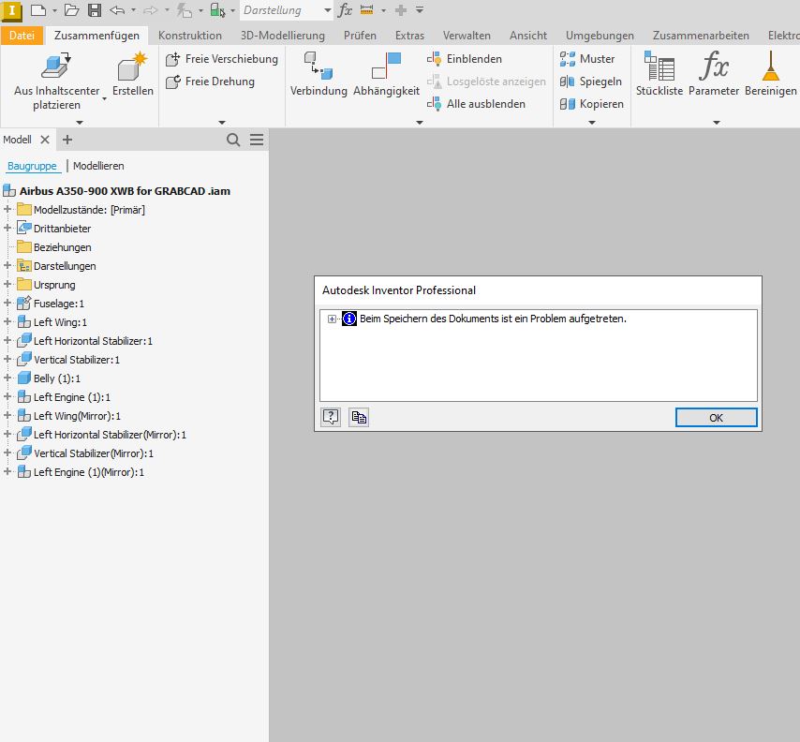This screenshot has width=800, height=742.
Task: Expand the Modellzustände node
Action: [x=7, y=209]
